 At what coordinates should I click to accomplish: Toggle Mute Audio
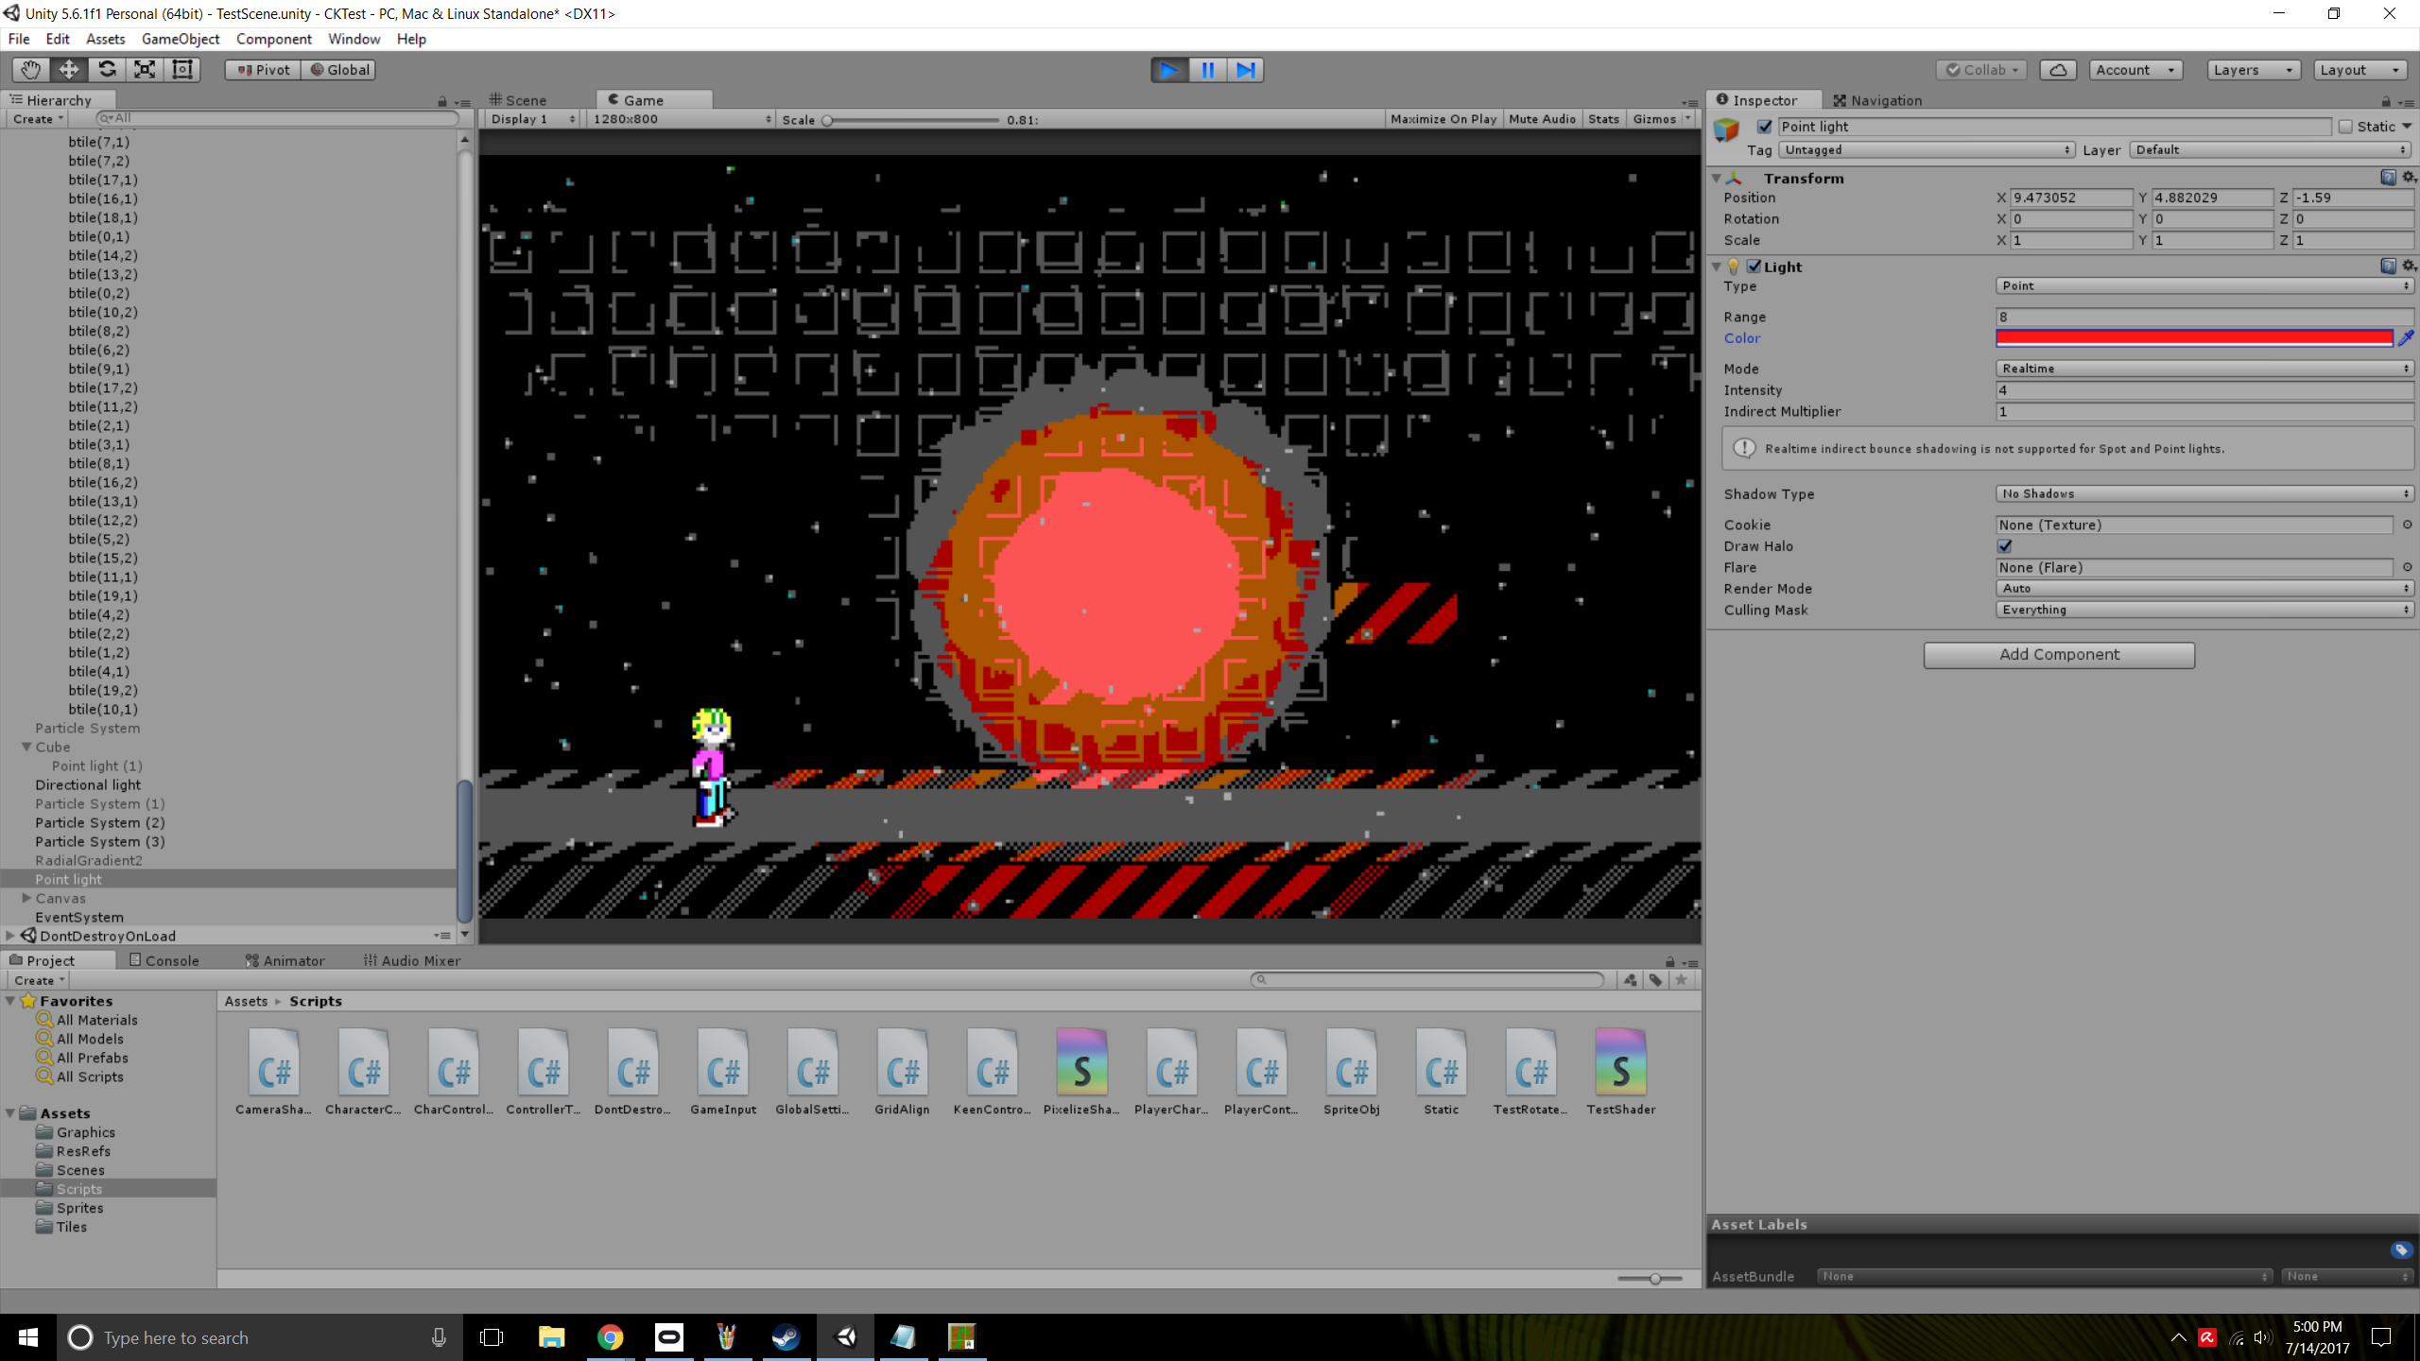[1542, 119]
